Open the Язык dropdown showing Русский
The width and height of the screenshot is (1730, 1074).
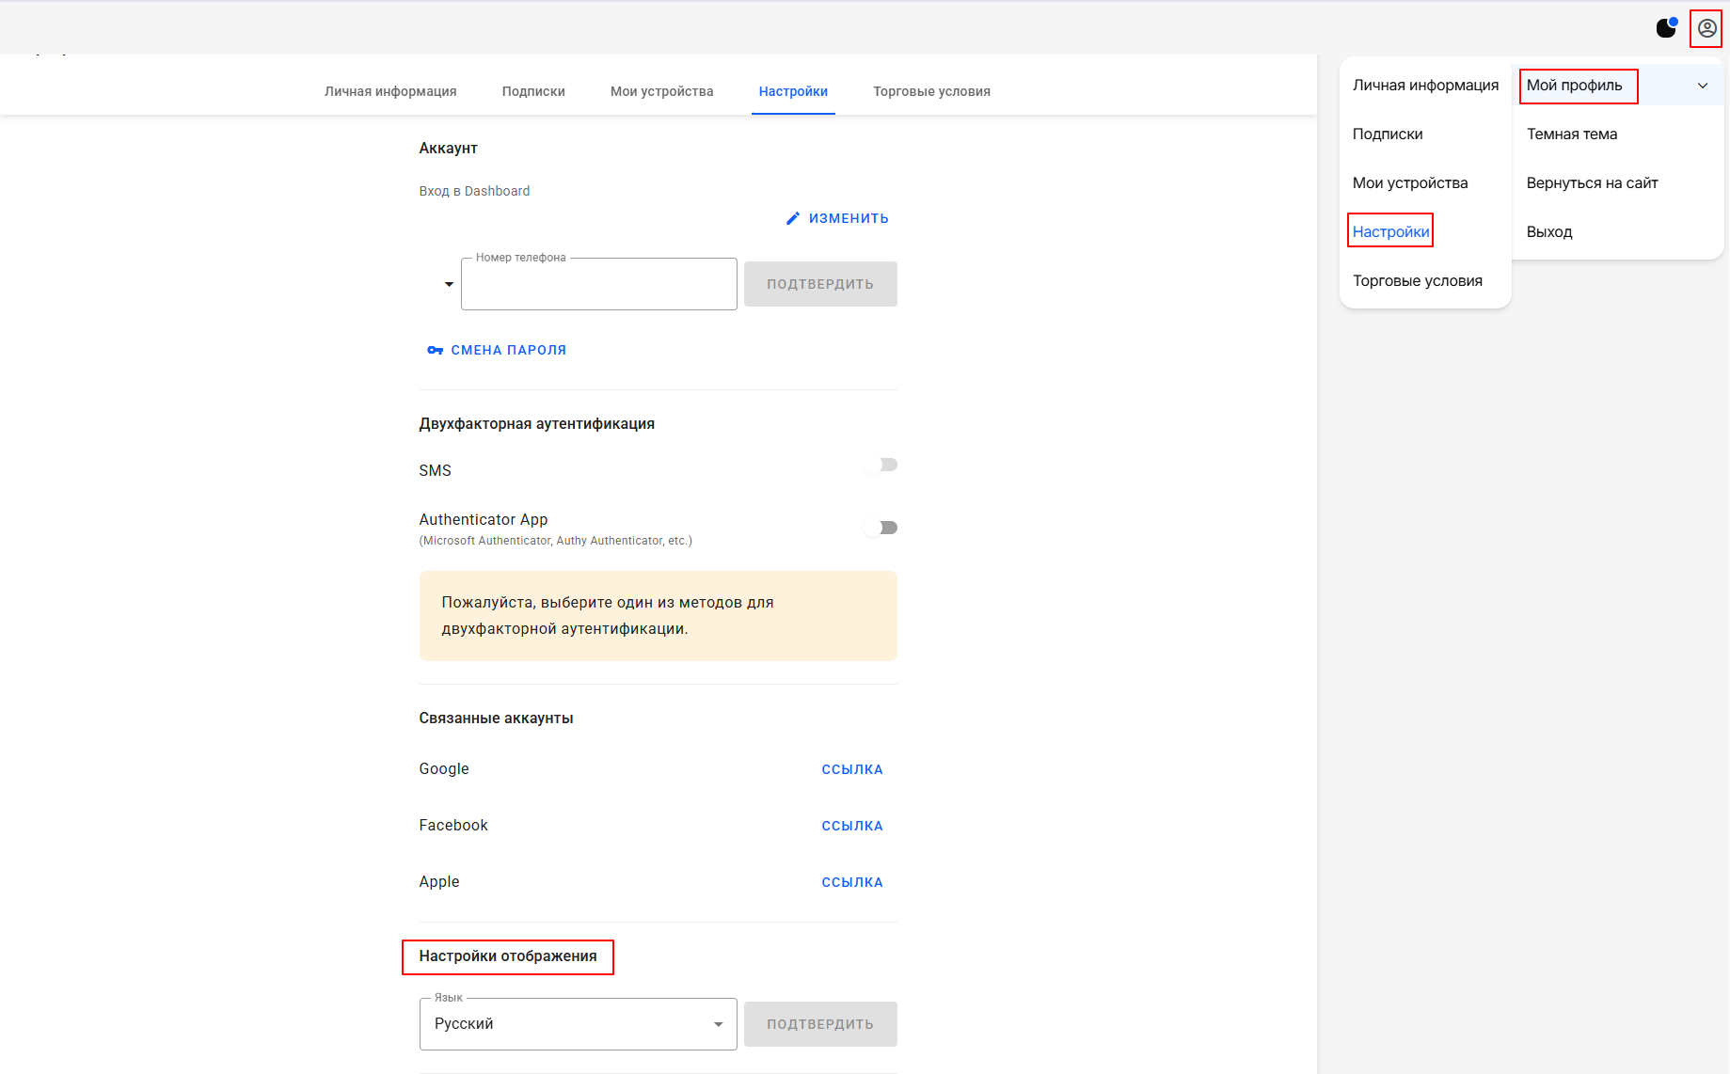click(578, 1024)
